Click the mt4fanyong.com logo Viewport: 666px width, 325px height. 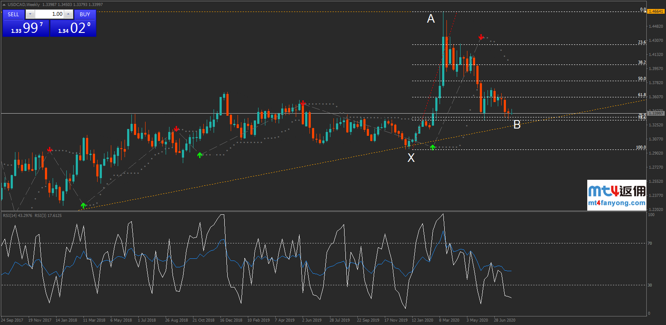click(616, 195)
